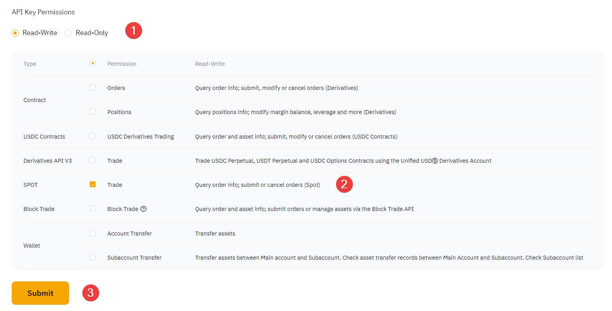Screen dimensions: 612x311
Task: Check the Account Transfer checkbox
Action: (93, 233)
